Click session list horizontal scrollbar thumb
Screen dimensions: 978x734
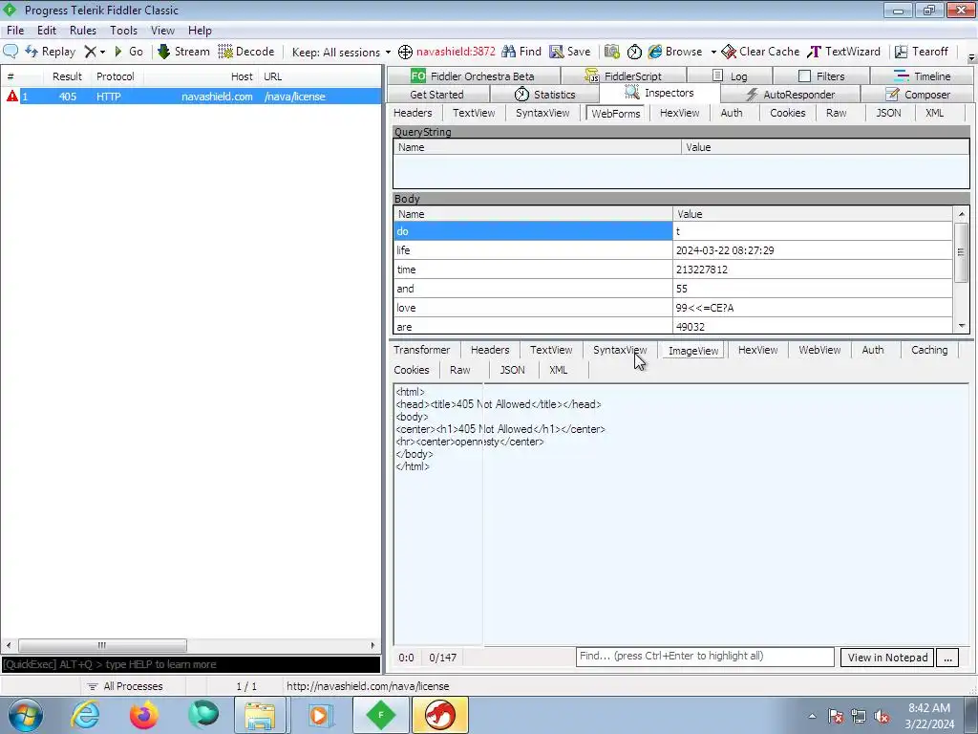pos(102,645)
